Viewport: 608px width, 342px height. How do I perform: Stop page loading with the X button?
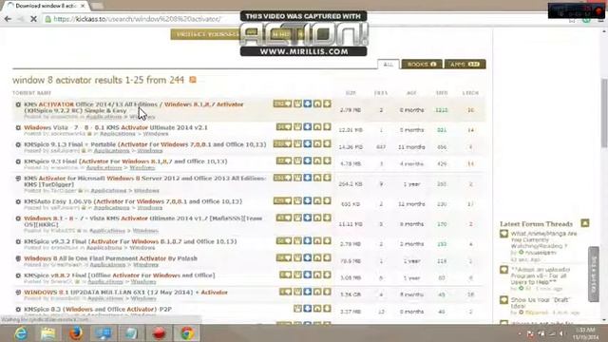click(33, 19)
